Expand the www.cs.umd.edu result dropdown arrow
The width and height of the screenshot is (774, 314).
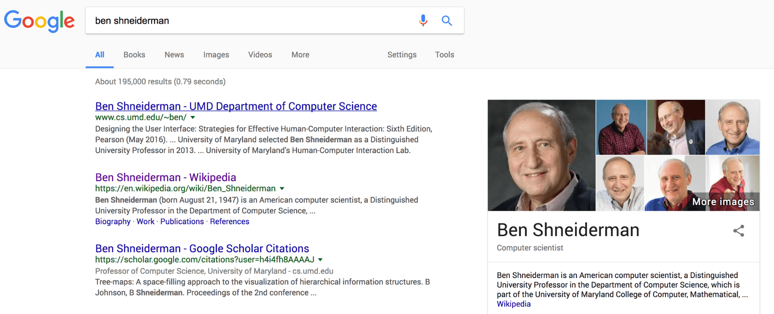193,117
